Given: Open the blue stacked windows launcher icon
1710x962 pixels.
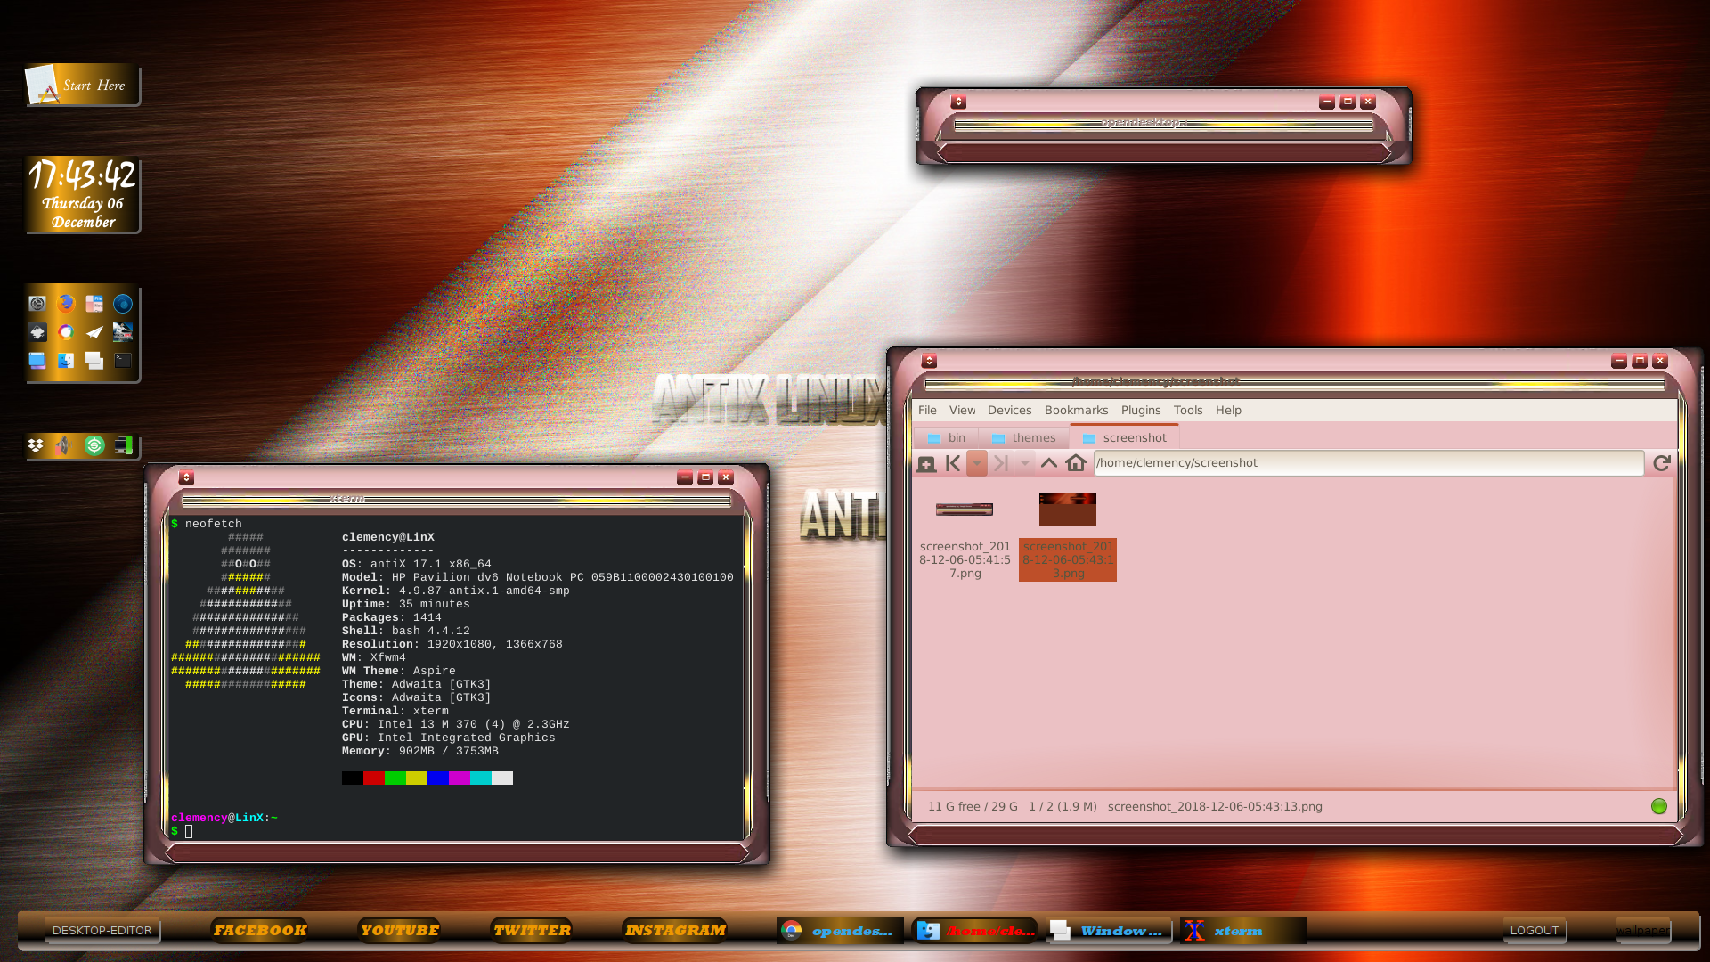Looking at the screenshot, I should point(37,361).
